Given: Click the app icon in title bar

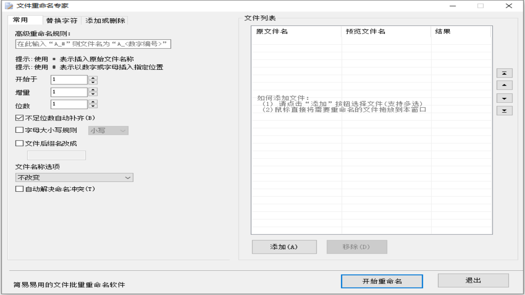Looking at the screenshot, I should coord(9,6).
